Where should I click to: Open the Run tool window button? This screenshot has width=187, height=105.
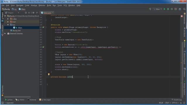[9, 100]
